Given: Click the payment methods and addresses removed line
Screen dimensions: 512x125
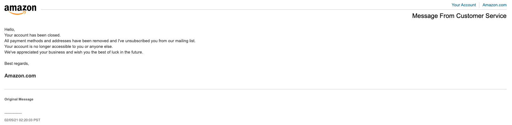Looking at the screenshot, I should [100, 41].
